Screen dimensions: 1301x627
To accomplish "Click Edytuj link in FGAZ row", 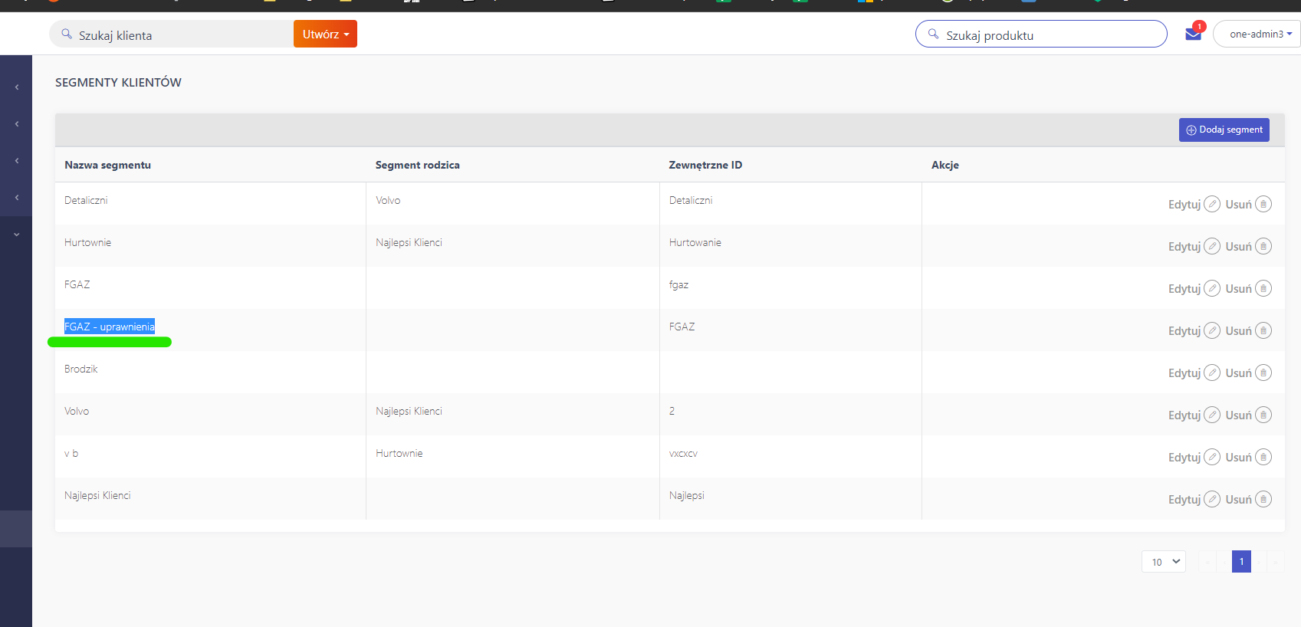I will coord(1184,288).
